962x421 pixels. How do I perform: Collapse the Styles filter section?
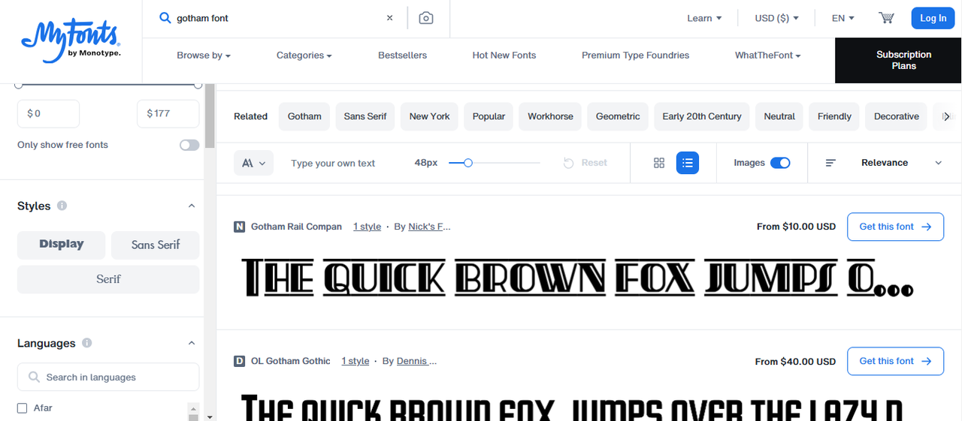pos(191,206)
